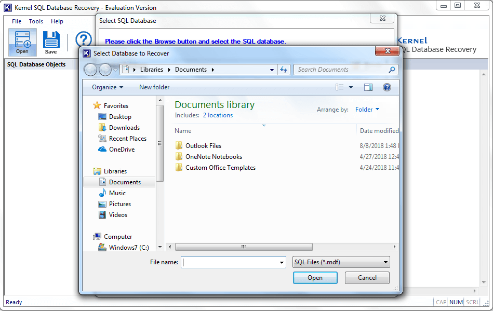
Task: Open the Arrange by Folder dropdown
Action: pos(367,109)
